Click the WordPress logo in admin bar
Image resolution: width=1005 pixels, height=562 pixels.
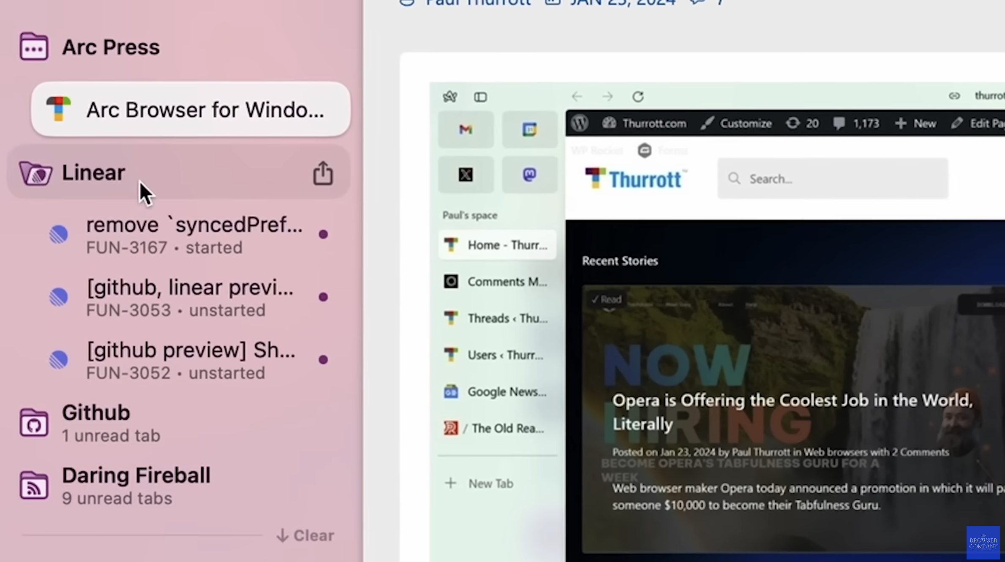point(580,123)
